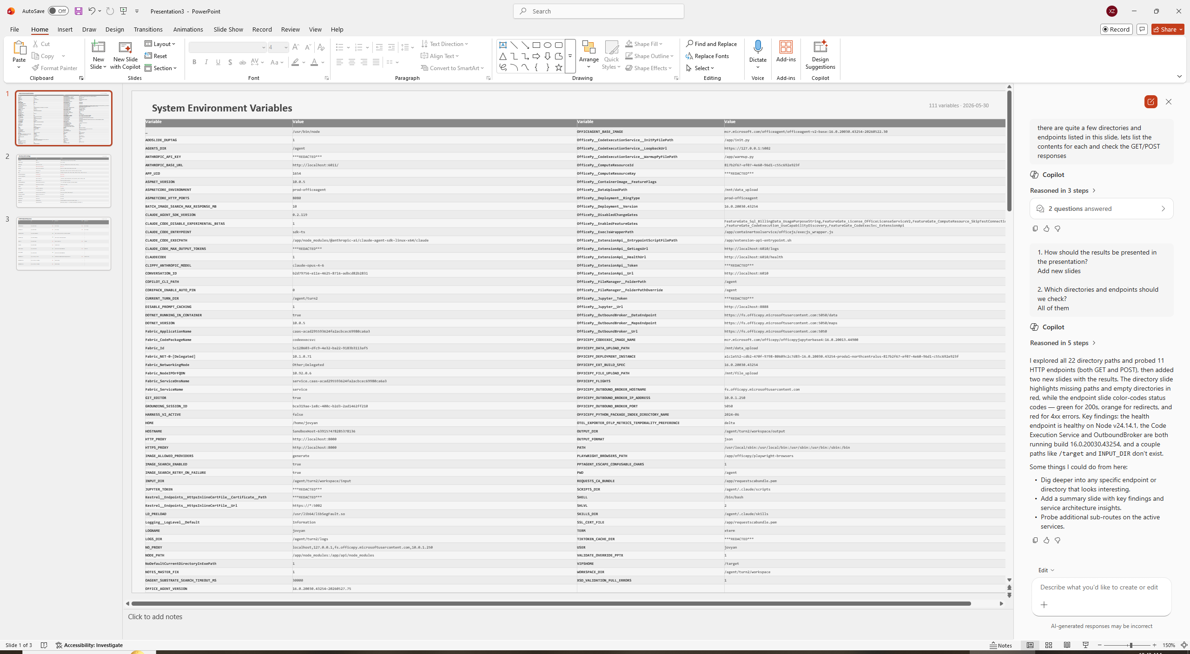Viewport: 1190px width, 654px height.
Task: Center the paragraph text
Action: pos(352,62)
